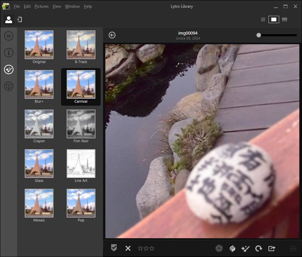Viewport: 302px width, 257px height.
Task: Share the picture using the export icon
Action: tap(272, 248)
